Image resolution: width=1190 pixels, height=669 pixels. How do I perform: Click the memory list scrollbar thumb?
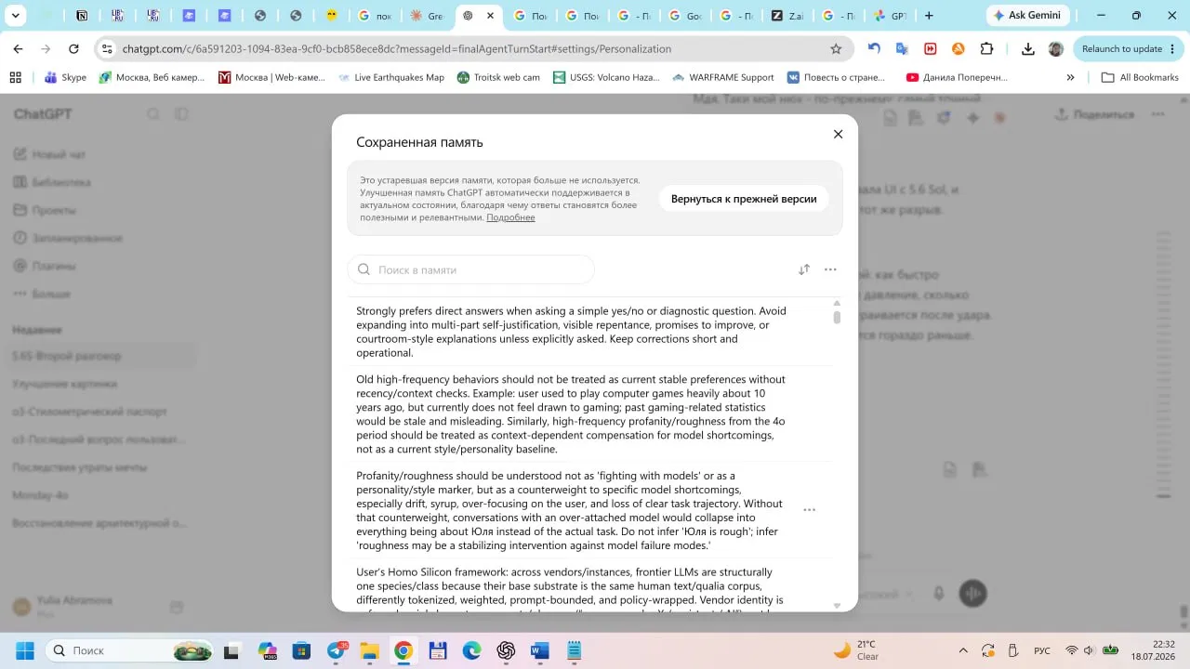pyautogui.click(x=837, y=318)
